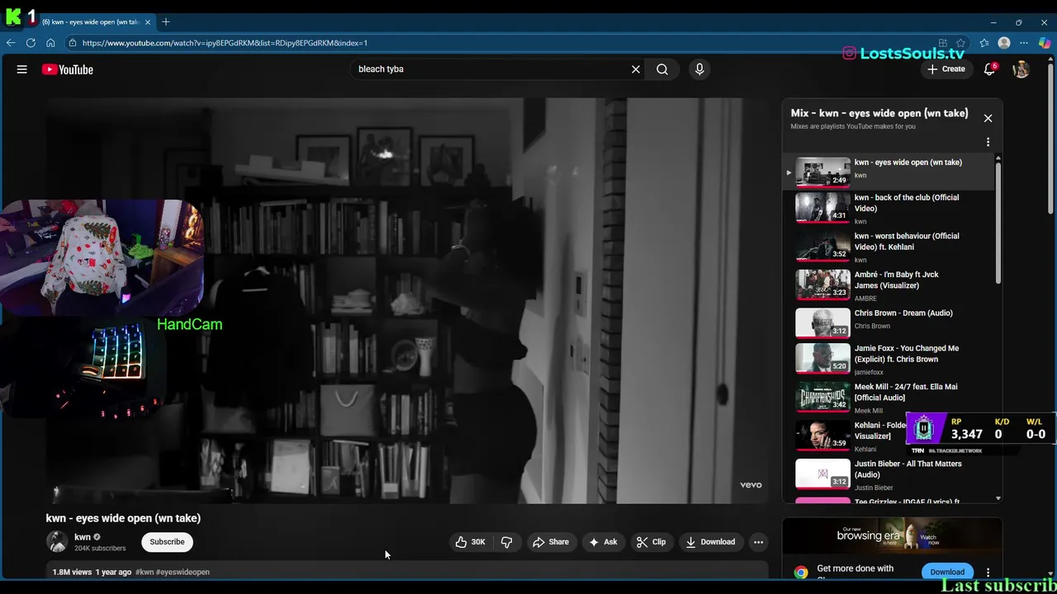Open the notifications bell
1057x594 pixels.
[x=989, y=69]
